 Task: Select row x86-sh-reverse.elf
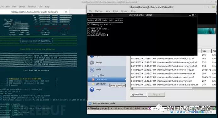click(173, 81)
